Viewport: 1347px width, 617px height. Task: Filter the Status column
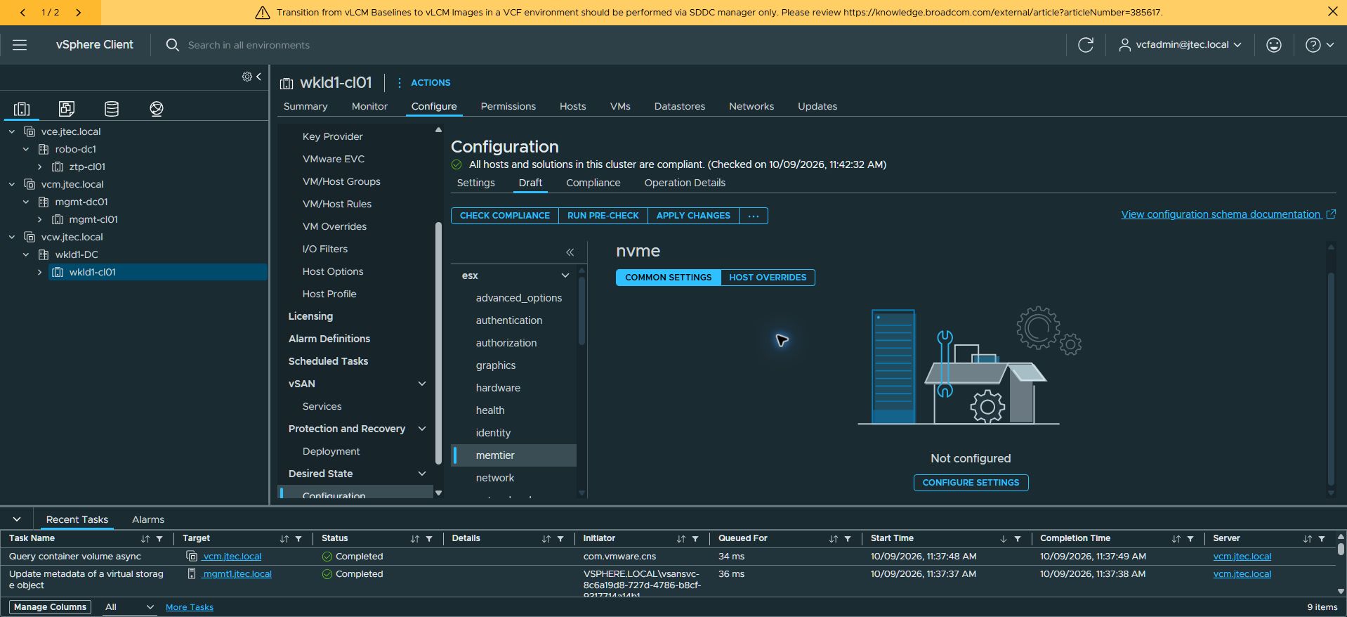[x=429, y=539]
